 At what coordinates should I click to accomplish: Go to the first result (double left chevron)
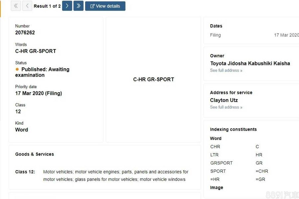coord(16,6)
